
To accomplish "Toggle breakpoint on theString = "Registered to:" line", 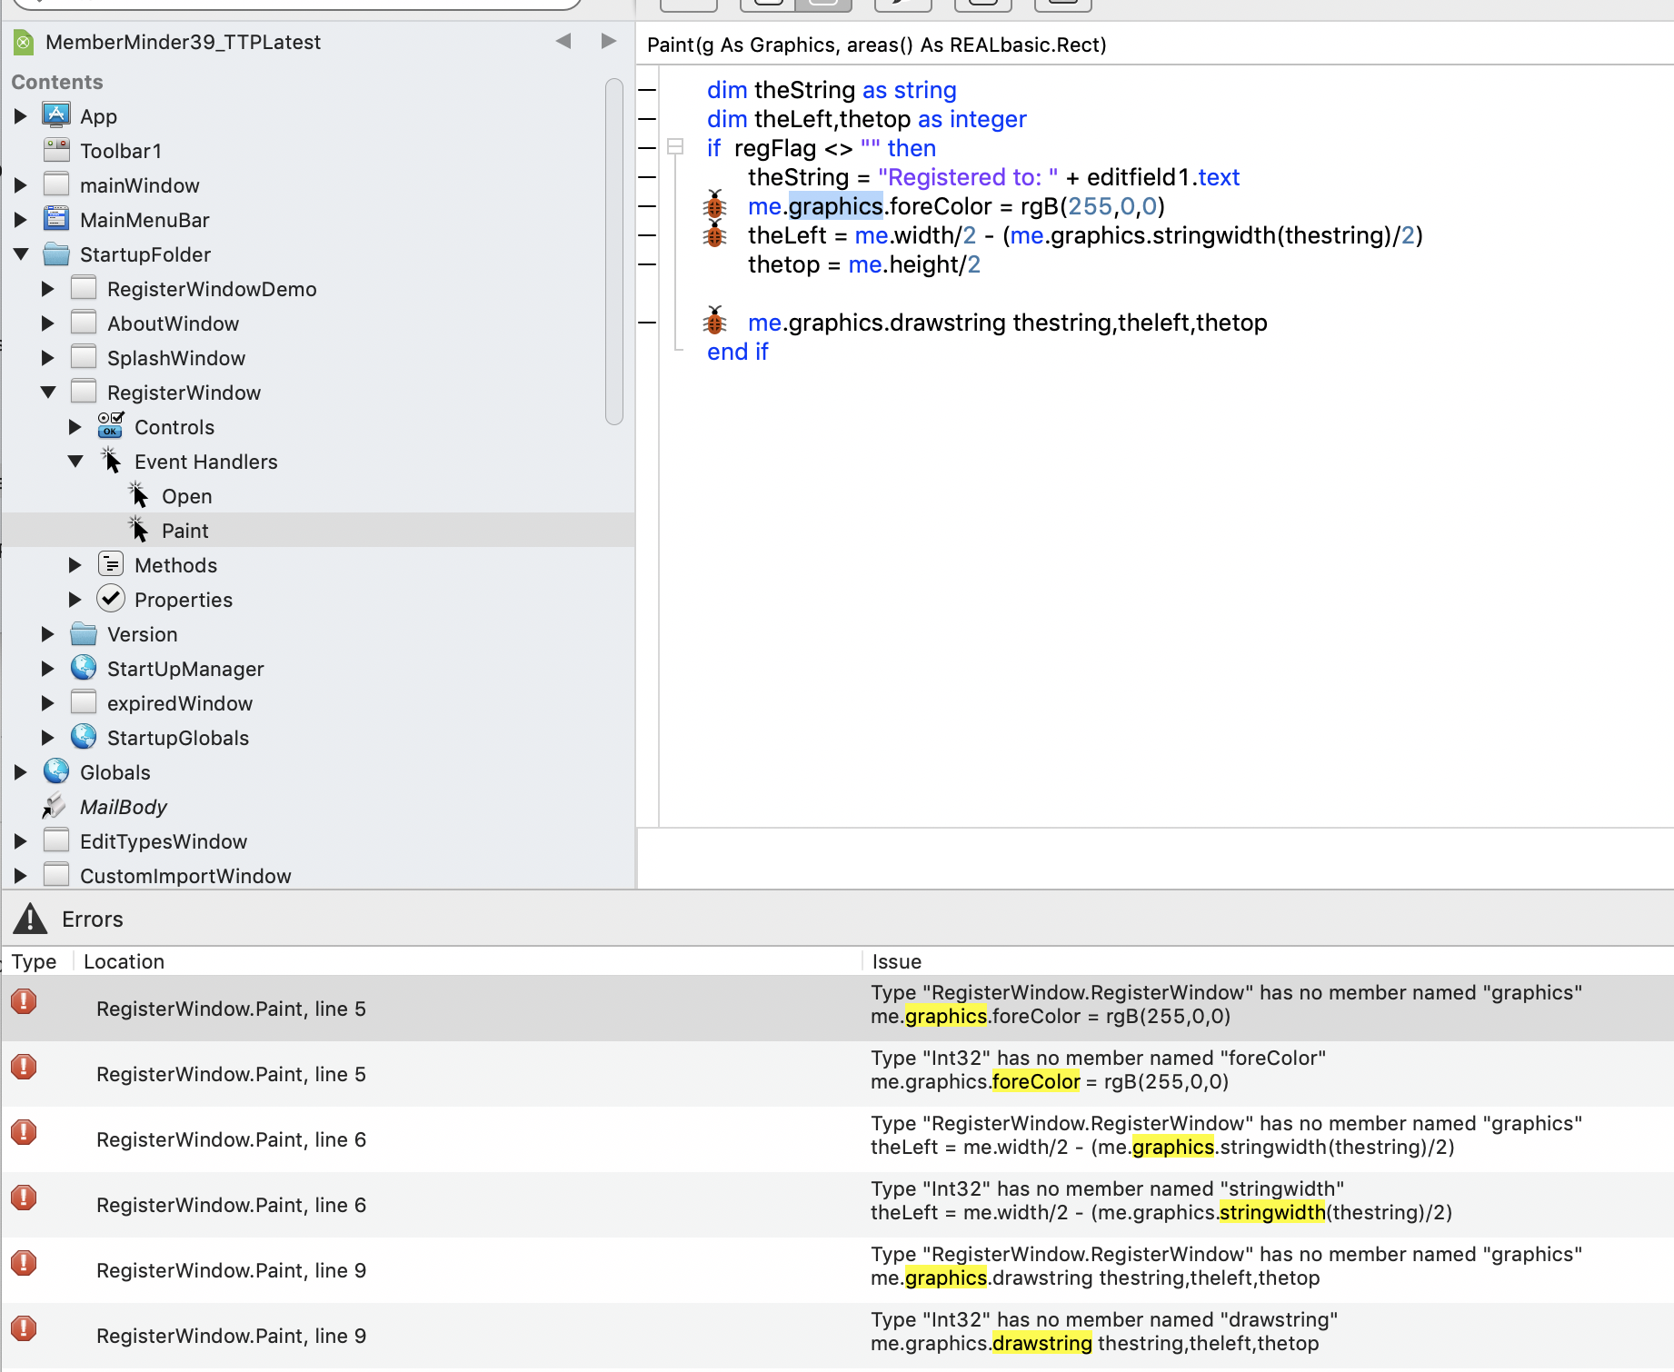I will pyautogui.click(x=647, y=177).
